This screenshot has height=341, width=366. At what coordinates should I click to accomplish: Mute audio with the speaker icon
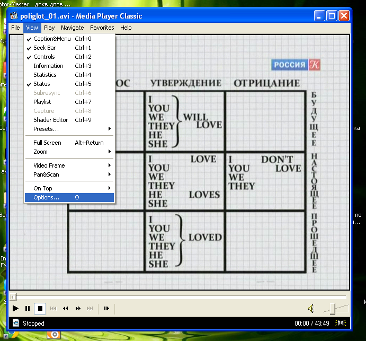[311, 309]
